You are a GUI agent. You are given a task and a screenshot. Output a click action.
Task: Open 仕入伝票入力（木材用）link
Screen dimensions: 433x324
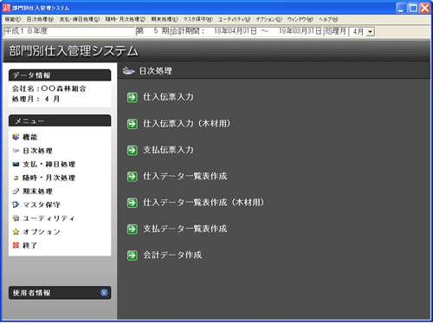point(187,124)
